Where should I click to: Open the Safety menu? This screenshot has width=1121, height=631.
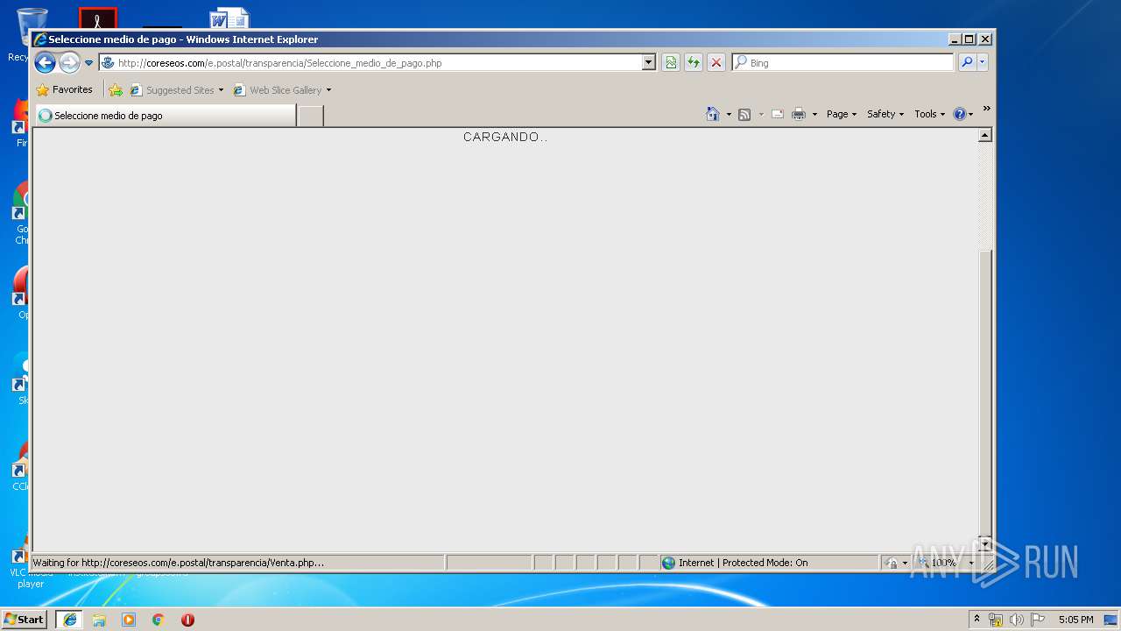885,114
